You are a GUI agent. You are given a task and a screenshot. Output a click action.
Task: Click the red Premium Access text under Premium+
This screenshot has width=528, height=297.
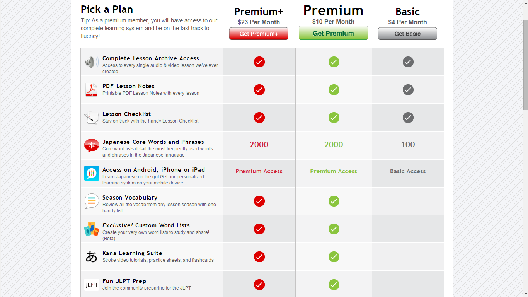point(259,171)
